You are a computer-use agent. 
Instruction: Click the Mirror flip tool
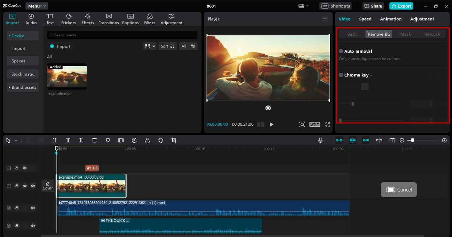147,140
